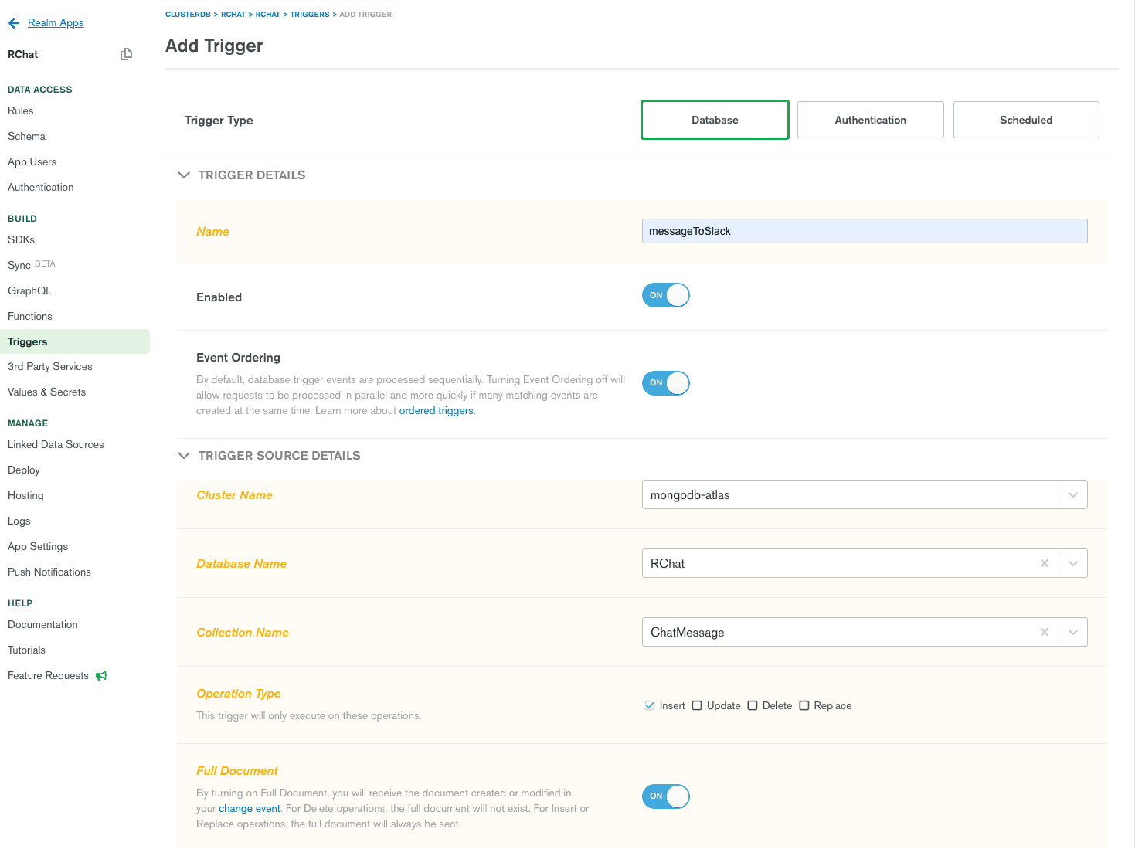
Task: Select the Database trigger type
Action: pyautogui.click(x=715, y=120)
